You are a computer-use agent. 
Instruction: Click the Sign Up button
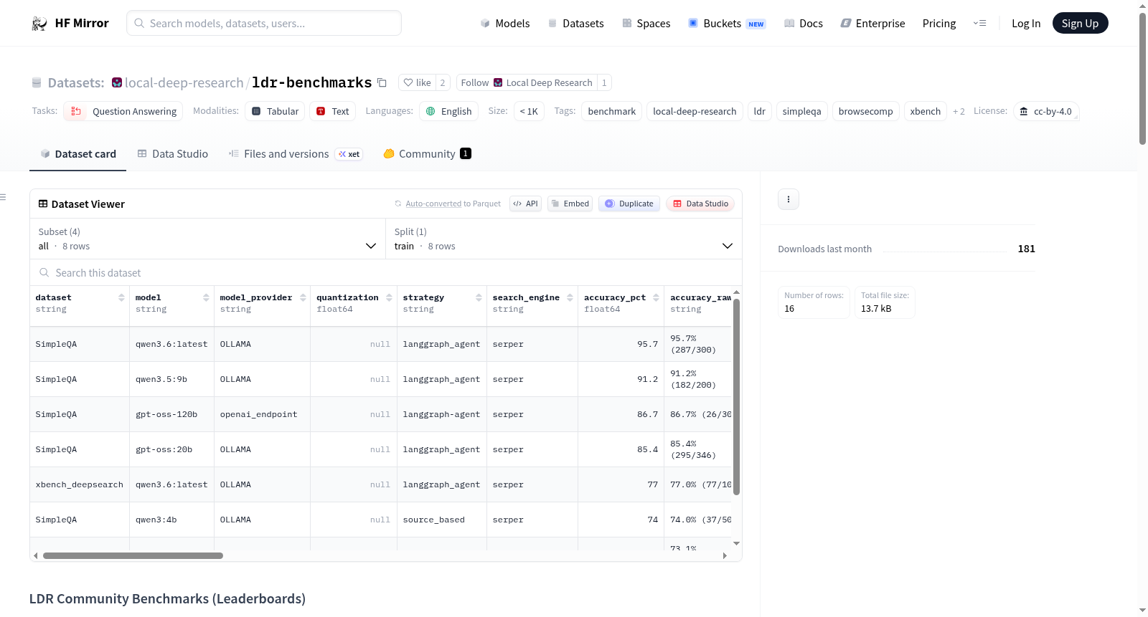point(1081,24)
